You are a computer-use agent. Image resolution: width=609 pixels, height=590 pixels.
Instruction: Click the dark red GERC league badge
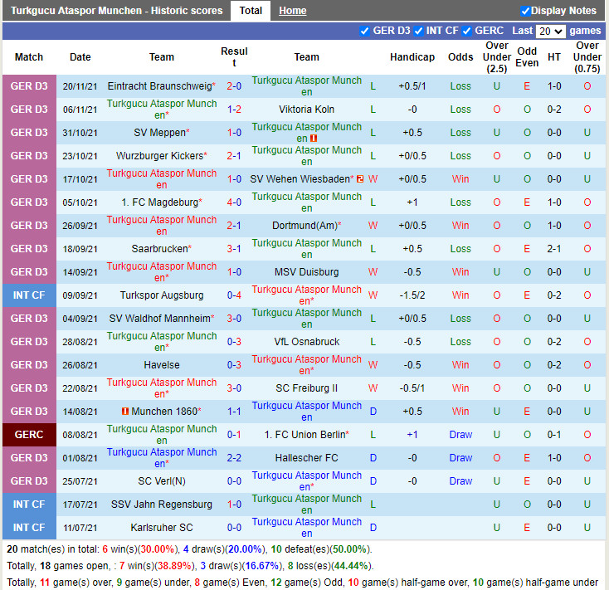click(x=29, y=435)
